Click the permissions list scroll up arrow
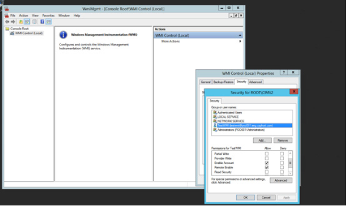Image resolution: width=347 pixels, height=206 pixels. click(290, 153)
